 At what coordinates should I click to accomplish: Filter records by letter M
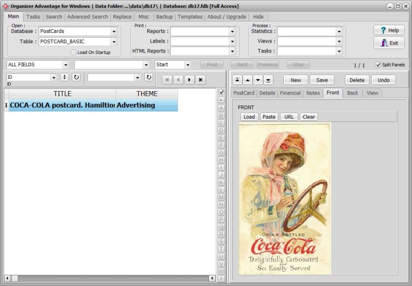[x=221, y=197]
